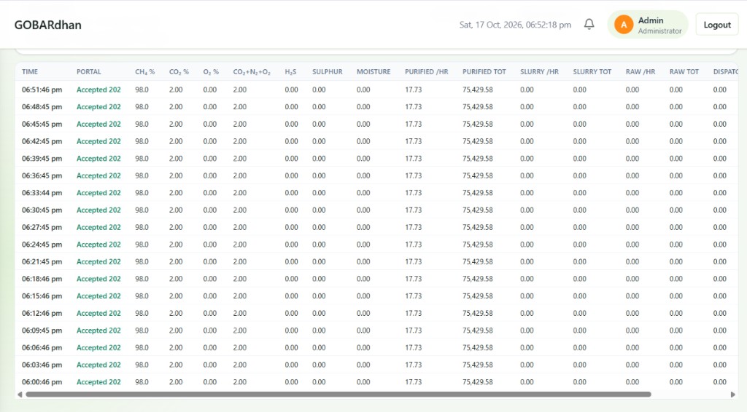Select the 06:12:46 pm time cell

pyautogui.click(x=42, y=313)
